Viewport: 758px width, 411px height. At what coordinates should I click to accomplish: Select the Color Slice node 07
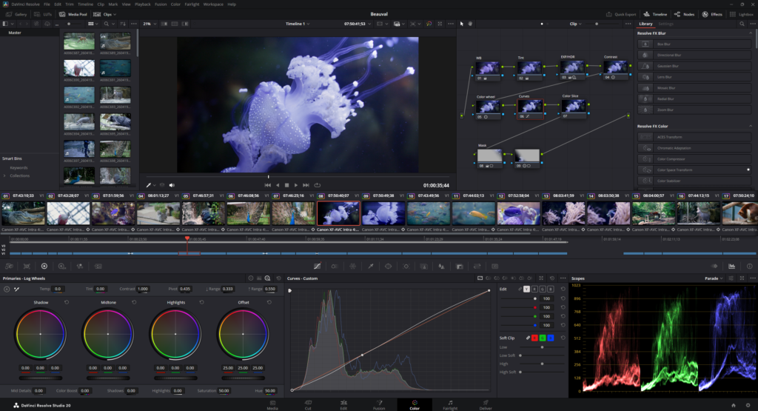pyautogui.click(x=574, y=108)
